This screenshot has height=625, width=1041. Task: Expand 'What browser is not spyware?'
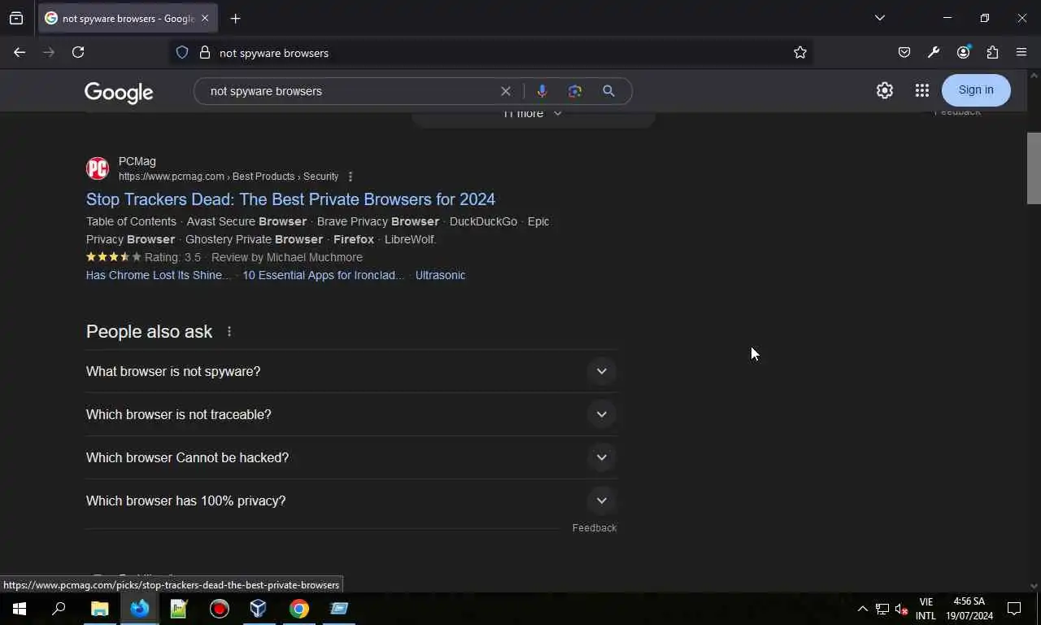(351, 371)
